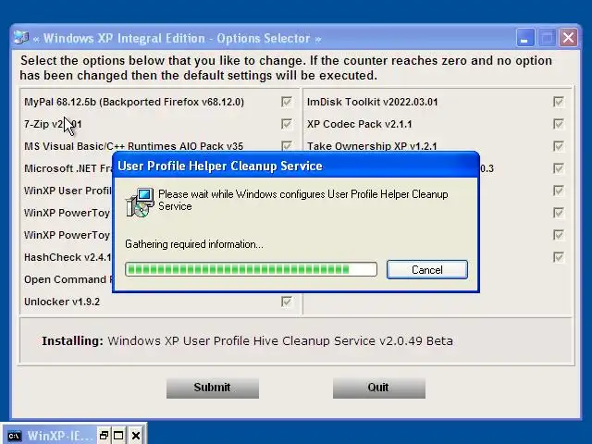Toggle the XP Codec Pack v2.1.1 checkbox
This screenshot has height=444, width=592.
pos(559,124)
